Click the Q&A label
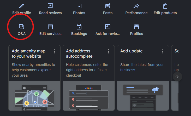Viewport: 191px width, 116px height. (x=22, y=34)
